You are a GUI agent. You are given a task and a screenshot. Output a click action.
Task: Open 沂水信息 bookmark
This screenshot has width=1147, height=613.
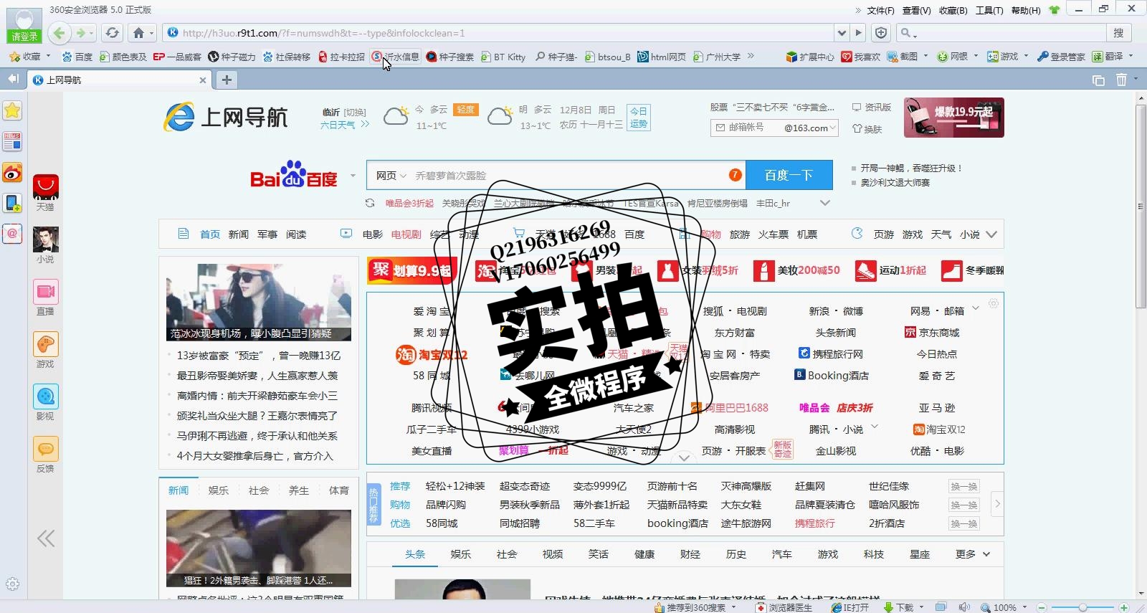(x=395, y=57)
